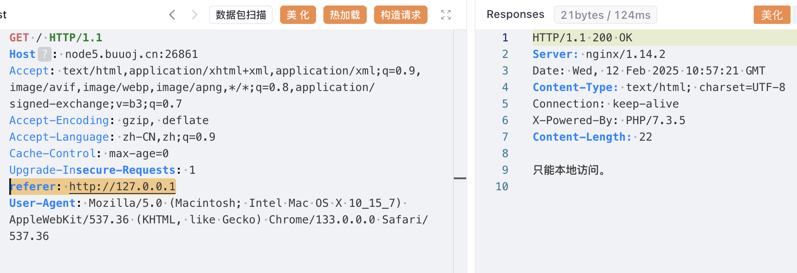Click the User-Agent header name

tap(42, 203)
